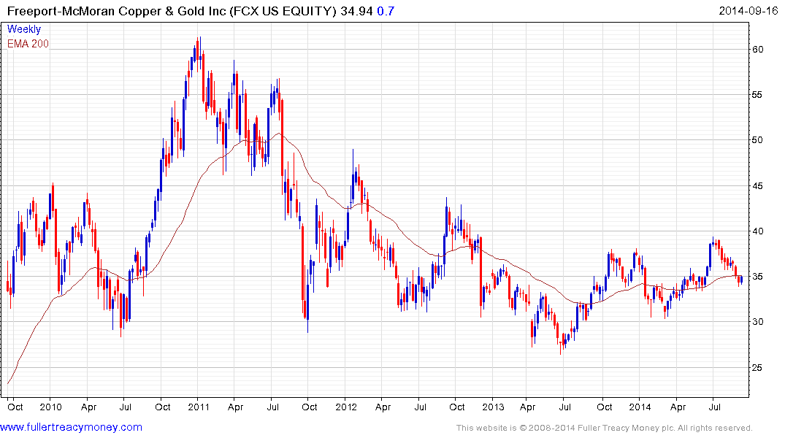
Task: Click the 2012 time axis label
Action: tap(346, 407)
